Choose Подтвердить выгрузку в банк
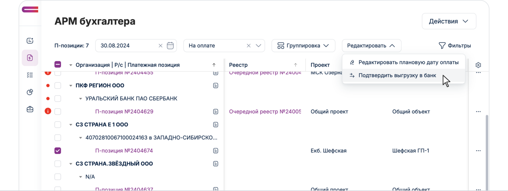This screenshot has height=191, width=508. [x=397, y=75]
